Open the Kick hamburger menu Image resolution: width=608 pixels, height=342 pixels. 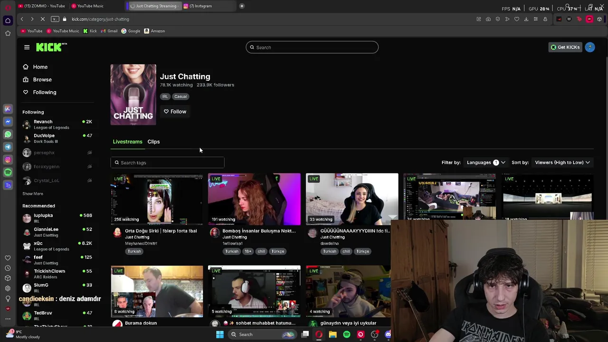(27, 47)
